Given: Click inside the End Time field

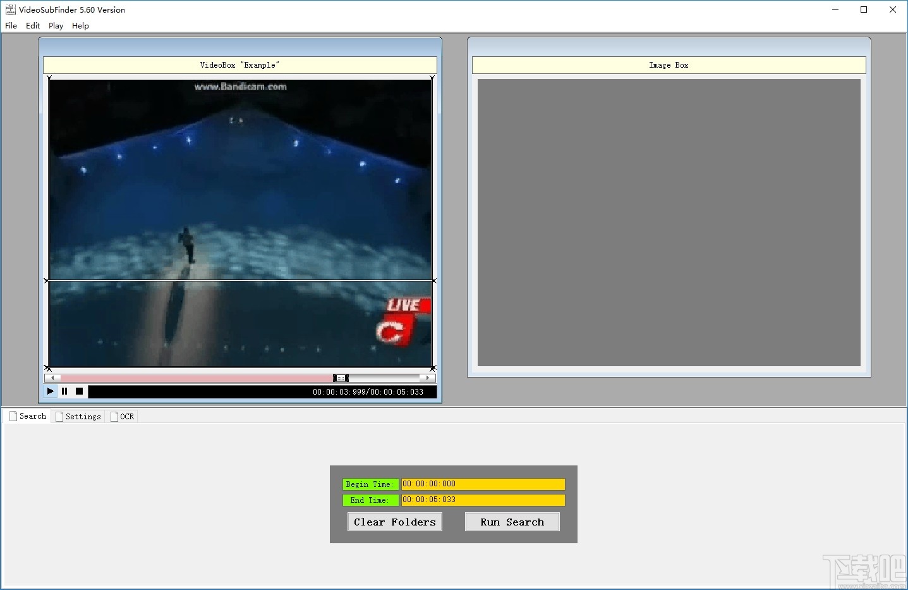Looking at the screenshot, I should pos(482,500).
